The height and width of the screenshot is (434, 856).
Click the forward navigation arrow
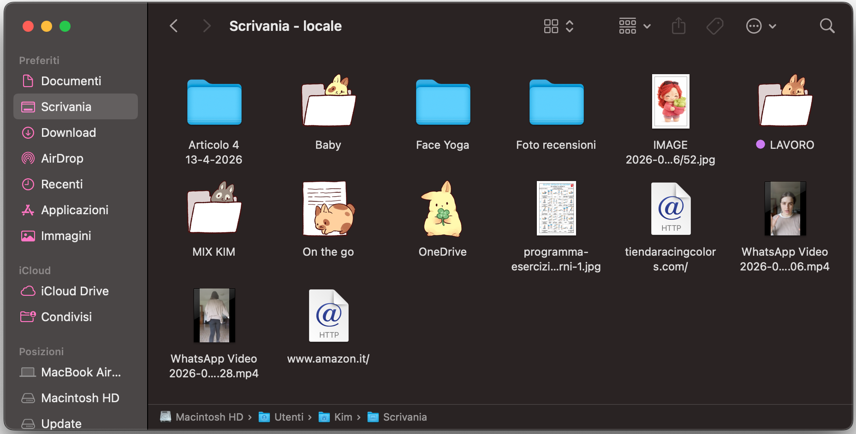click(206, 26)
